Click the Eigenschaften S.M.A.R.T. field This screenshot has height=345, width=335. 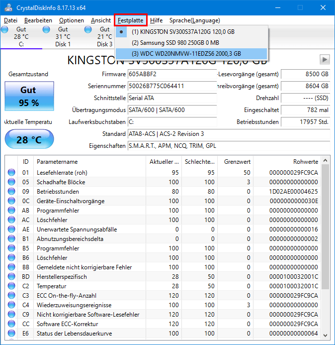point(229,146)
